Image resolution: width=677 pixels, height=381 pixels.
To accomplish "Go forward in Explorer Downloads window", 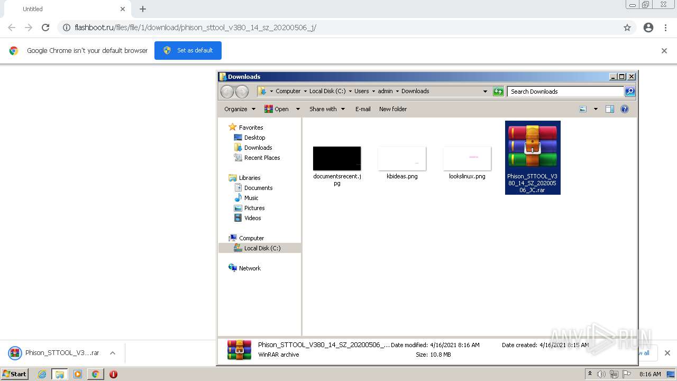I will click(242, 91).
